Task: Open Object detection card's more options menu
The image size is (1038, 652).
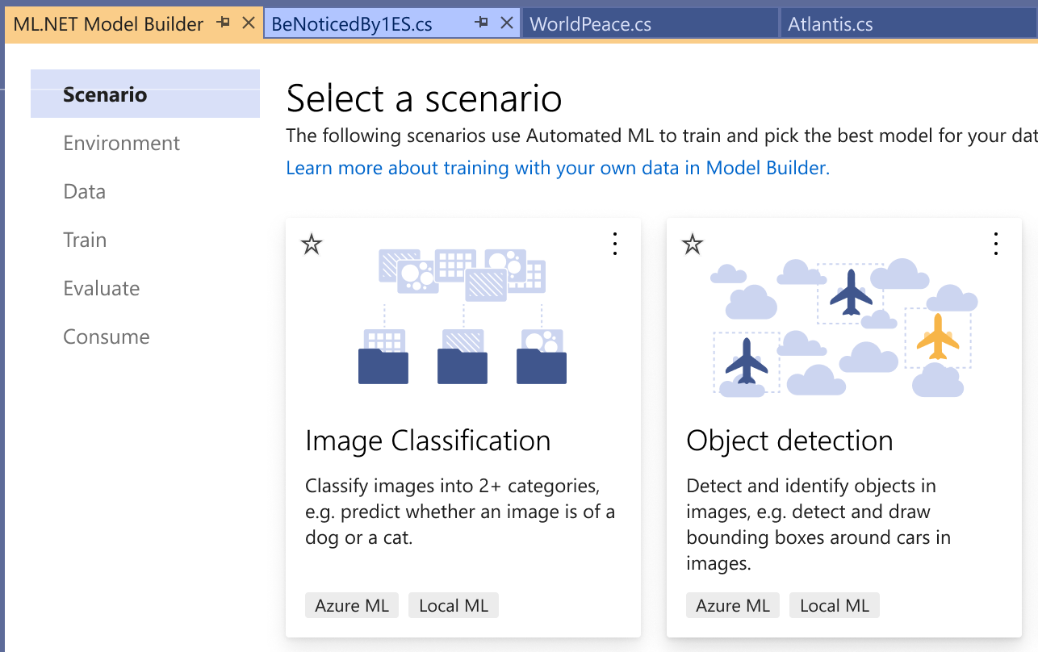Action: (996, 244)
